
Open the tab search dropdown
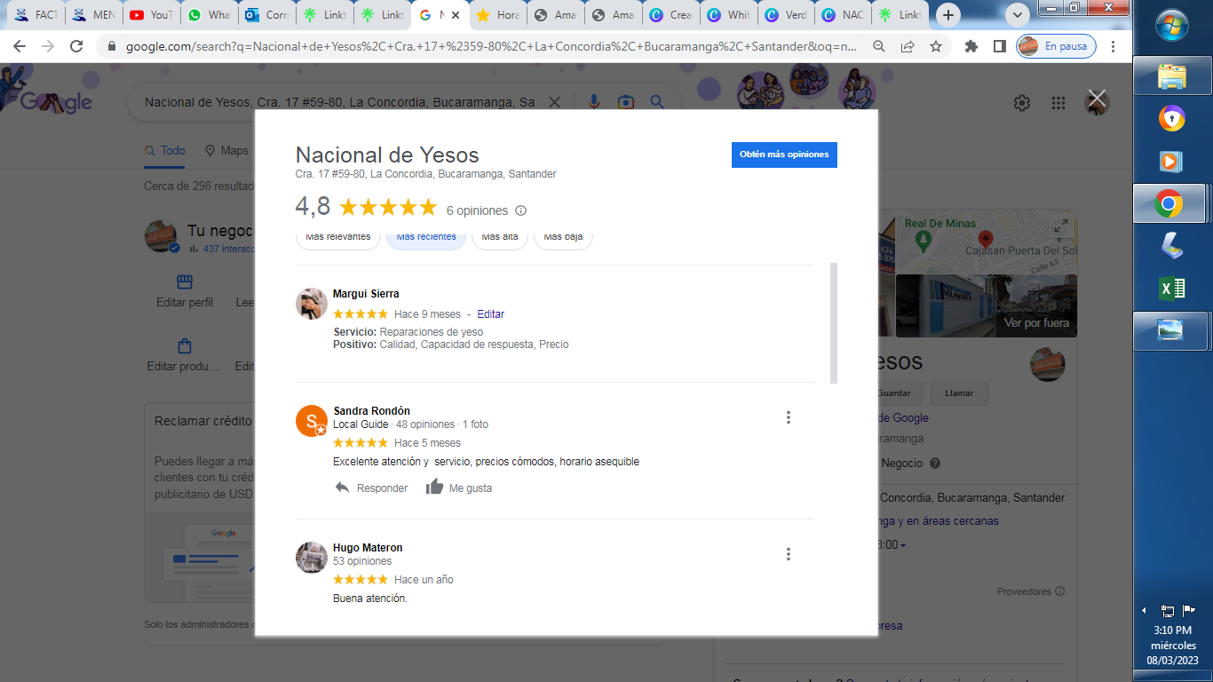(x=1017, y=15)
